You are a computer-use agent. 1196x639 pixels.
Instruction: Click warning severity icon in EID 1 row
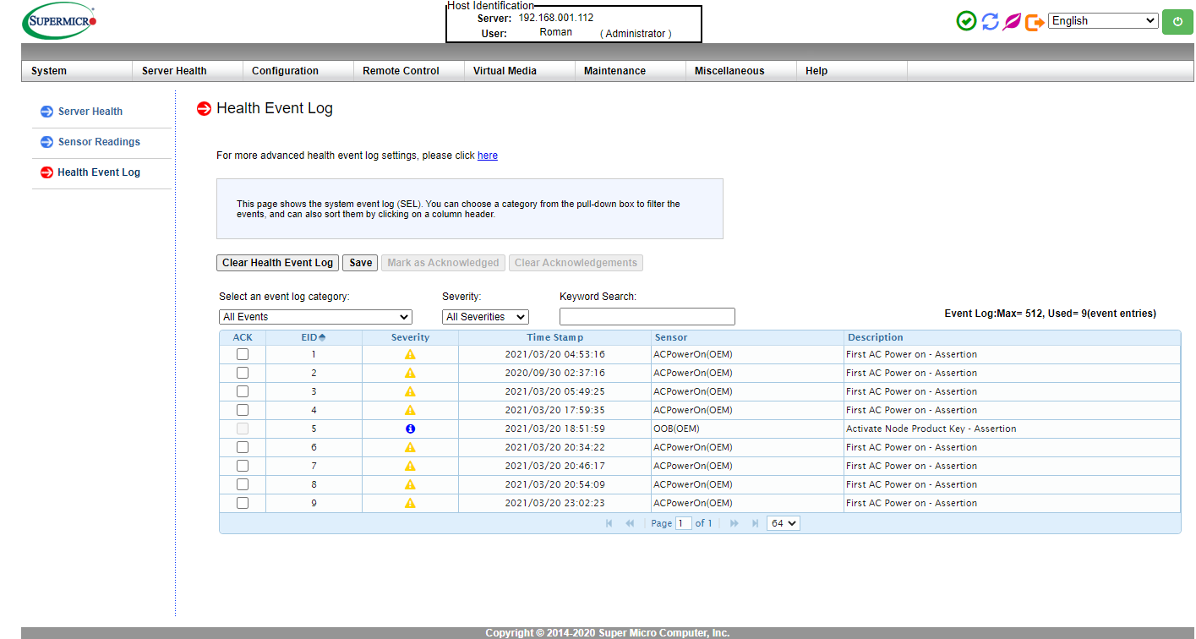click(410, 354)
